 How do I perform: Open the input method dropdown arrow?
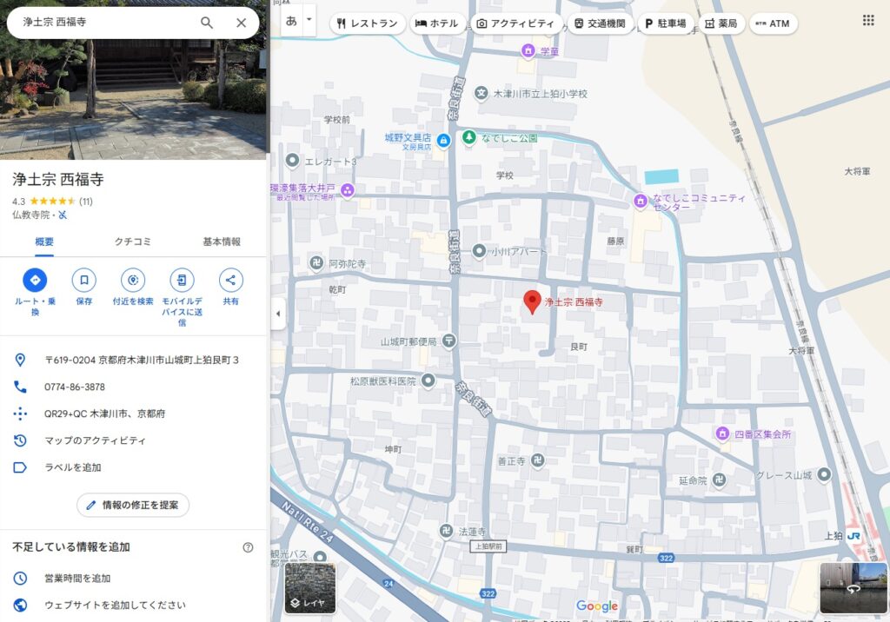[309, 20]
